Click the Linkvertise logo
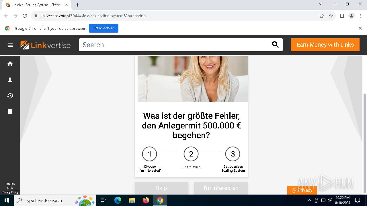This screenshot has width=367, height=206. pos(45,45)
